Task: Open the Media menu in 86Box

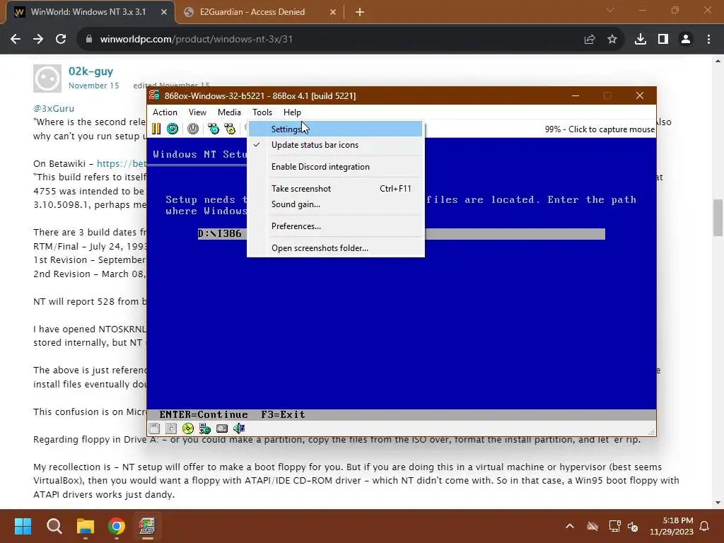Action: [x=229, y=112]
